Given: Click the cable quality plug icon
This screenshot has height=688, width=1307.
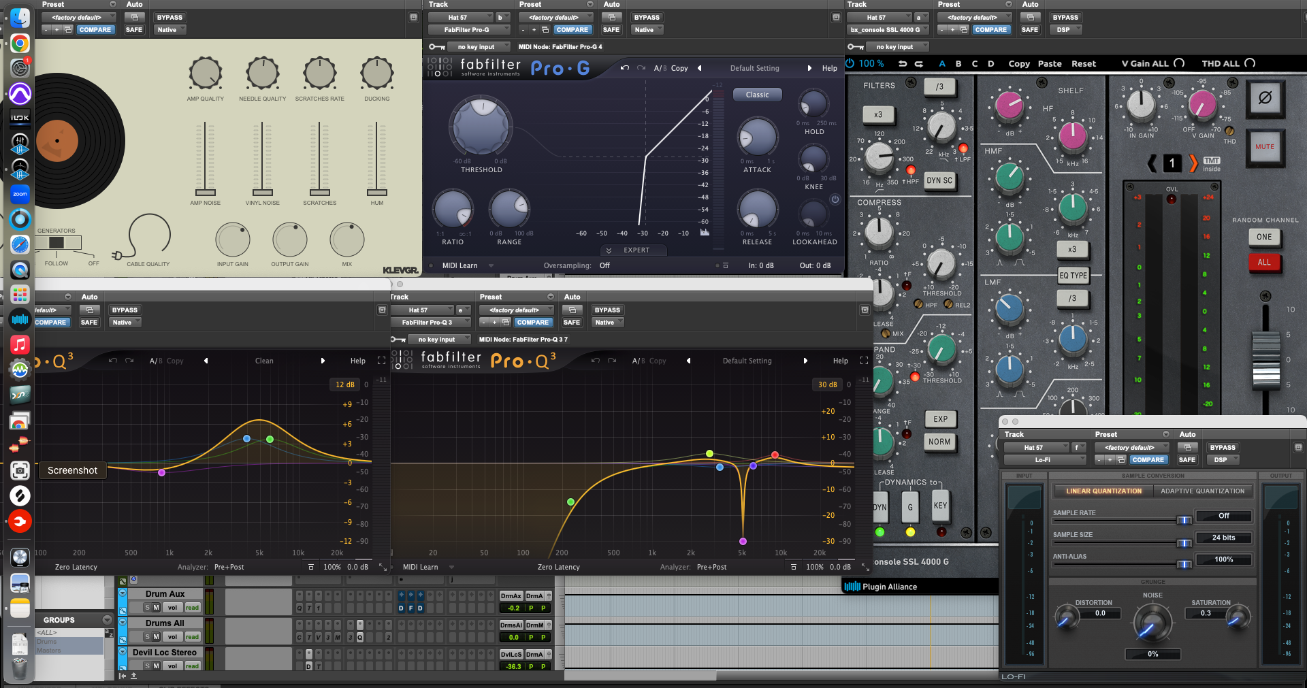Looking at the screenshot, I should point(117,255).
